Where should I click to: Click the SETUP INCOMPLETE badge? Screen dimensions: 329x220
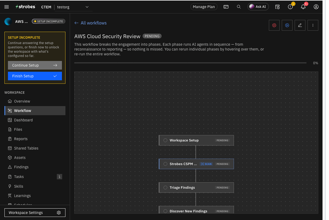click(49, 21)
